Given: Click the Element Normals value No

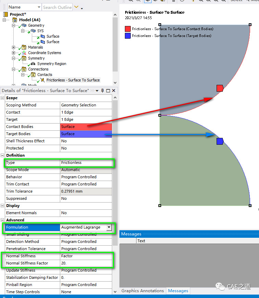Looking at the screenshot, I should [86, 213].
